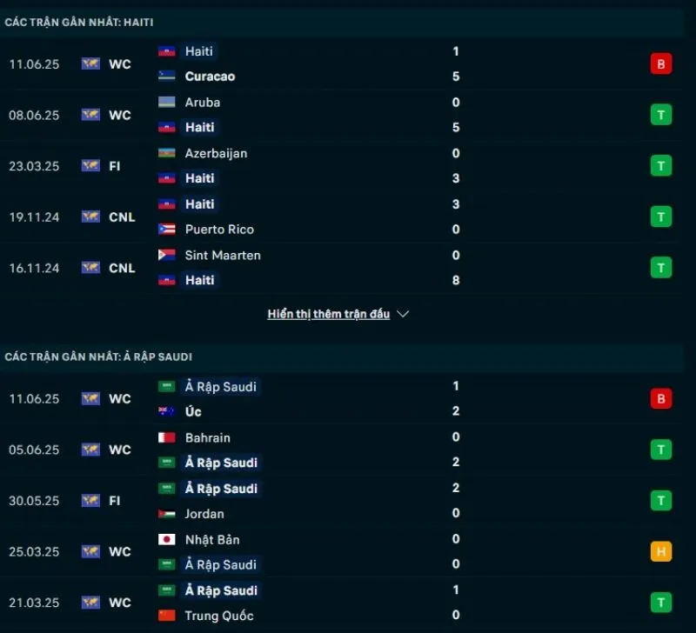696x633 pixels.
Task: Click WC competition icon for 05.06.25 match
Action: [x=90, y=450]
